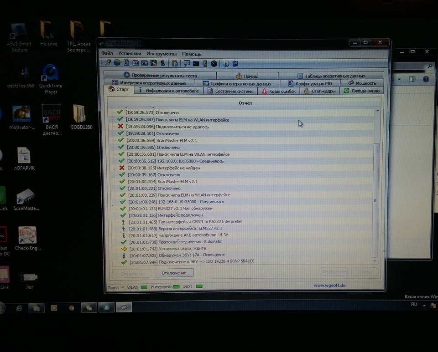Switch to Конфигурация PID tab

[x=310, y=83]
